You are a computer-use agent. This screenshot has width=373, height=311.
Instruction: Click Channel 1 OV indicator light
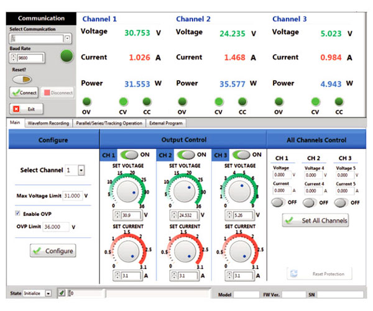86,102
